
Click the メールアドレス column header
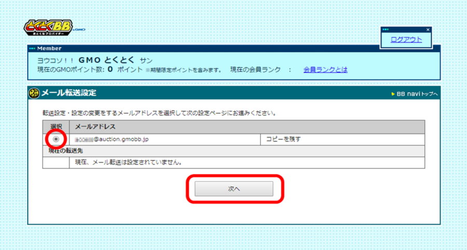[95, 126]
